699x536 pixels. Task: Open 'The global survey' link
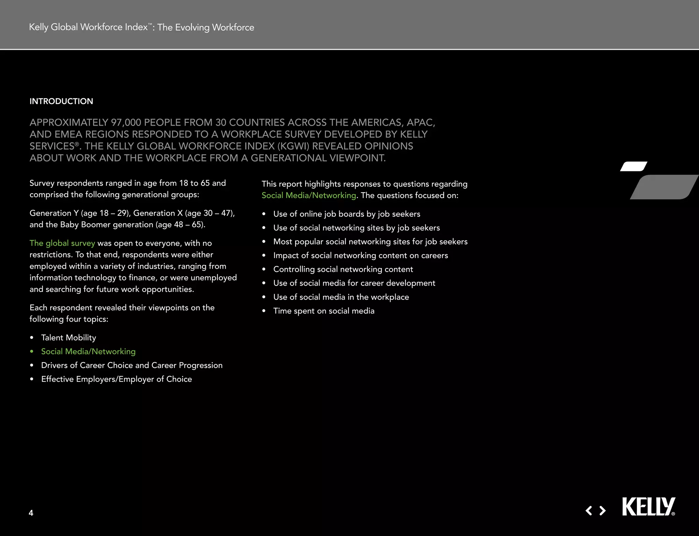62,243
